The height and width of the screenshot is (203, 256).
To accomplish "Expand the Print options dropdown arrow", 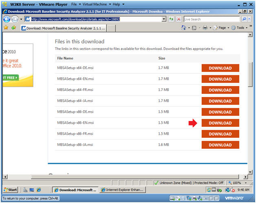I will 210,28.
